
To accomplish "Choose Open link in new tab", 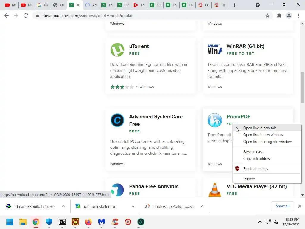I will coord(267,128).
